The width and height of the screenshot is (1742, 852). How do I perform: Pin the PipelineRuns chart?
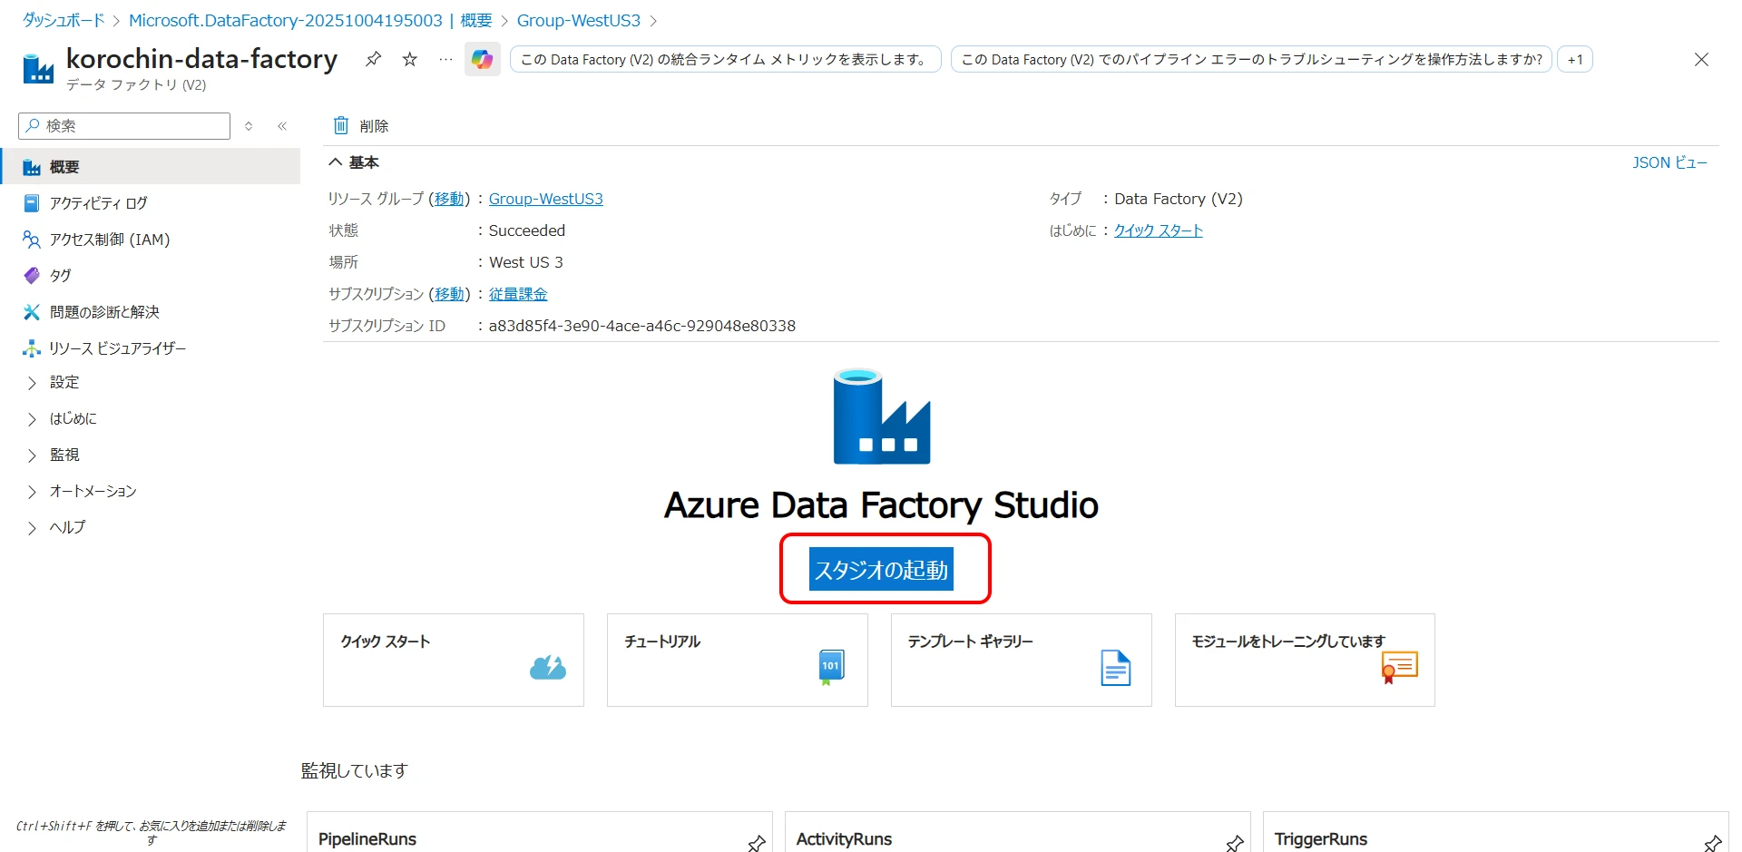756,843
